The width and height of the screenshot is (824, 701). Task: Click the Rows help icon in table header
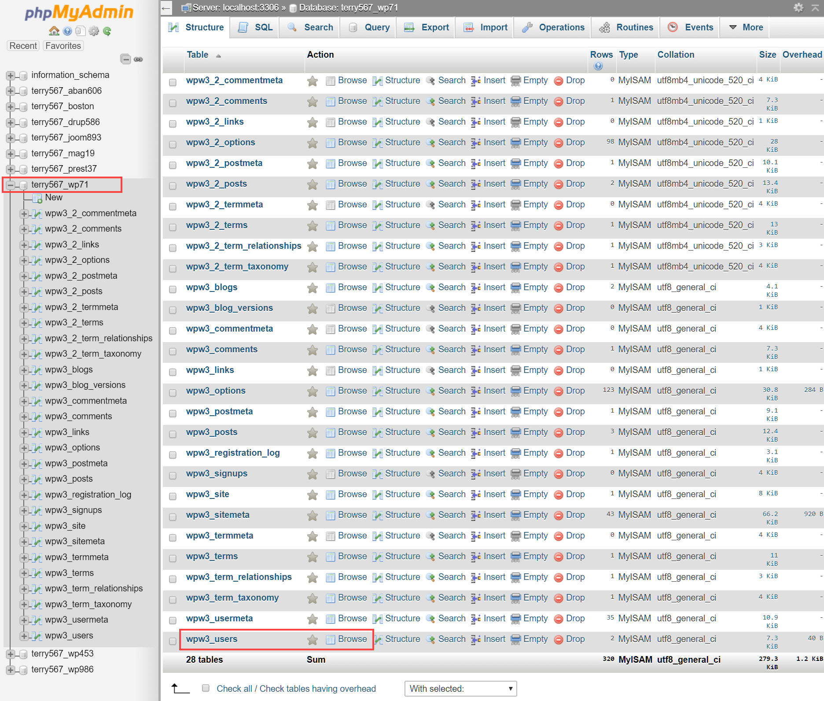[598, 66]
